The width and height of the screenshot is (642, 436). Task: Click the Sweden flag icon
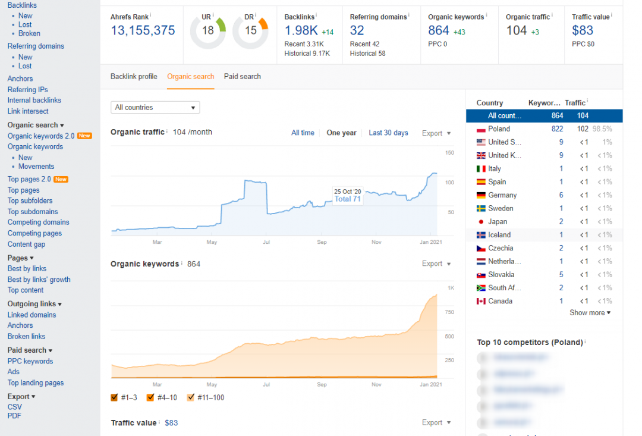(481, 209)
